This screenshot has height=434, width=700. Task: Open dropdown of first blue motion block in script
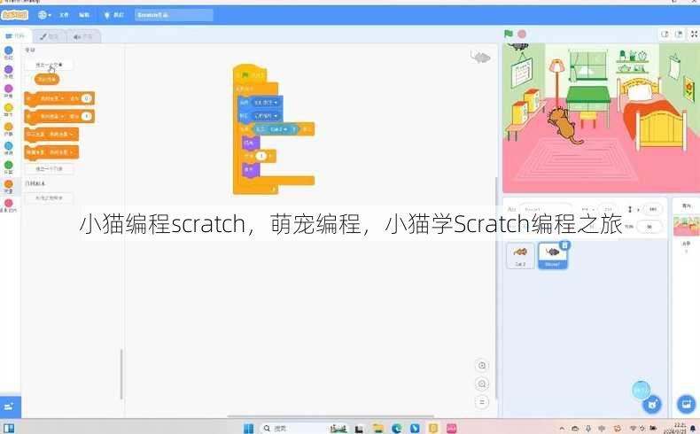click(x=266, y=103)
